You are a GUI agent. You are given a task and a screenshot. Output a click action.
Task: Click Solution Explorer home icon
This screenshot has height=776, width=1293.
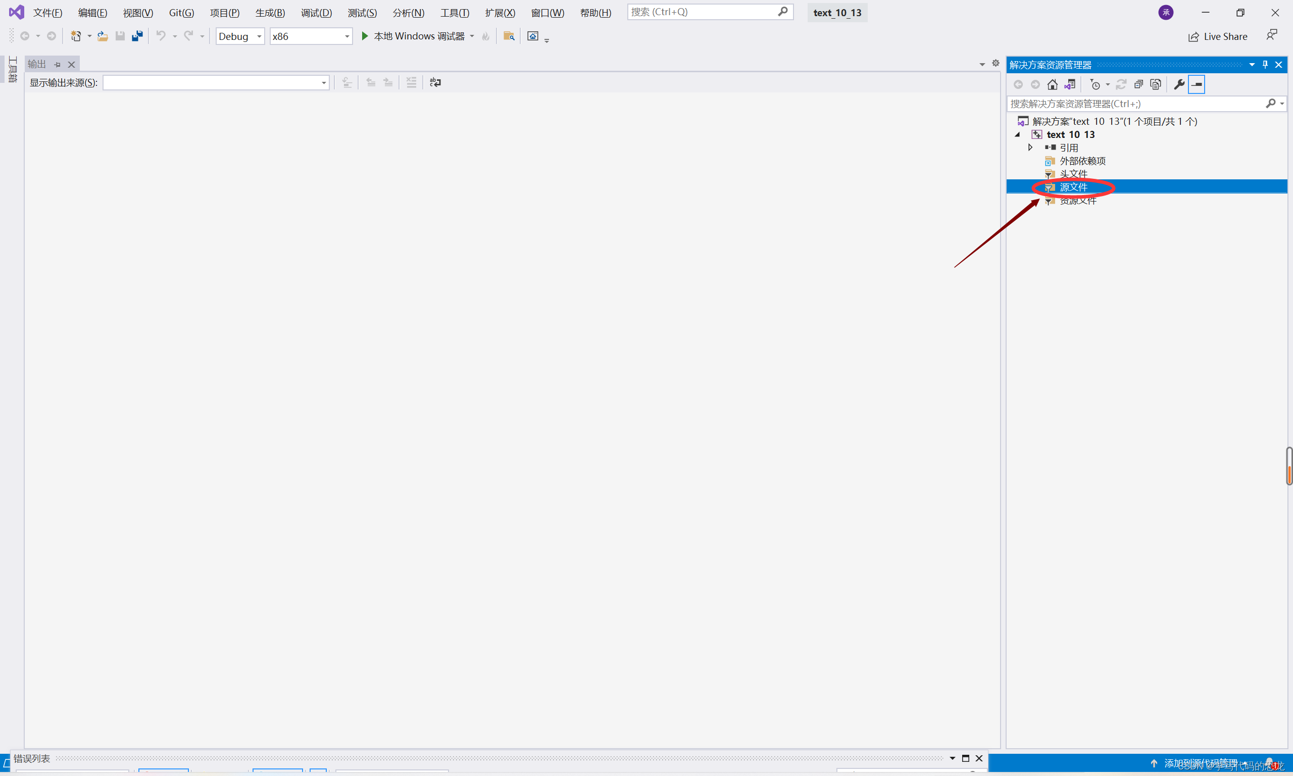tap(1052, 84)
